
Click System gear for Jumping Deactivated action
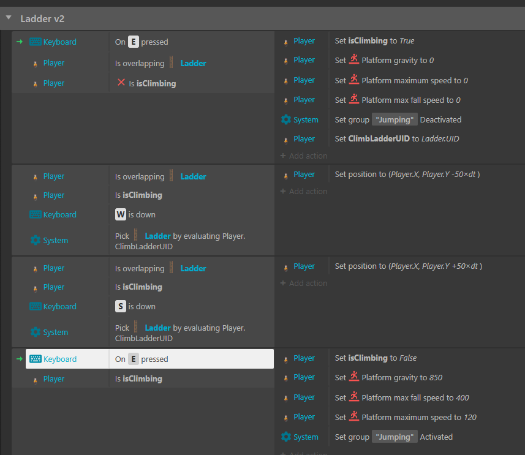(285, 120)
